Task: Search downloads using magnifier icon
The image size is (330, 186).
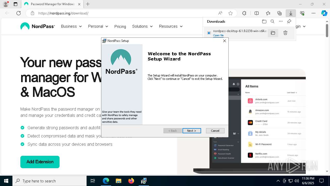Action: (x=272, y=21)
